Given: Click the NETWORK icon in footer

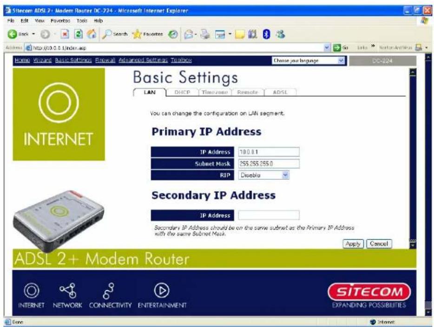Looking at the screenshot, I should coord(68,290).
